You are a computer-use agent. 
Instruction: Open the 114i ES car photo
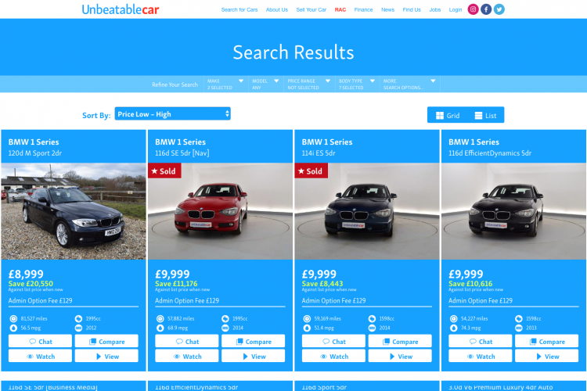click(367, 211)
